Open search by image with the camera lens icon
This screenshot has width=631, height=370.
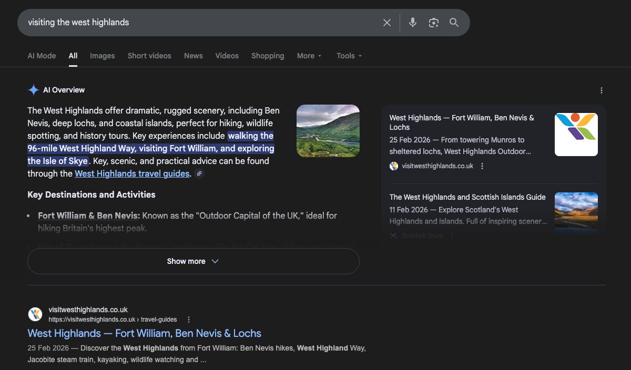(x=433, y=23)
